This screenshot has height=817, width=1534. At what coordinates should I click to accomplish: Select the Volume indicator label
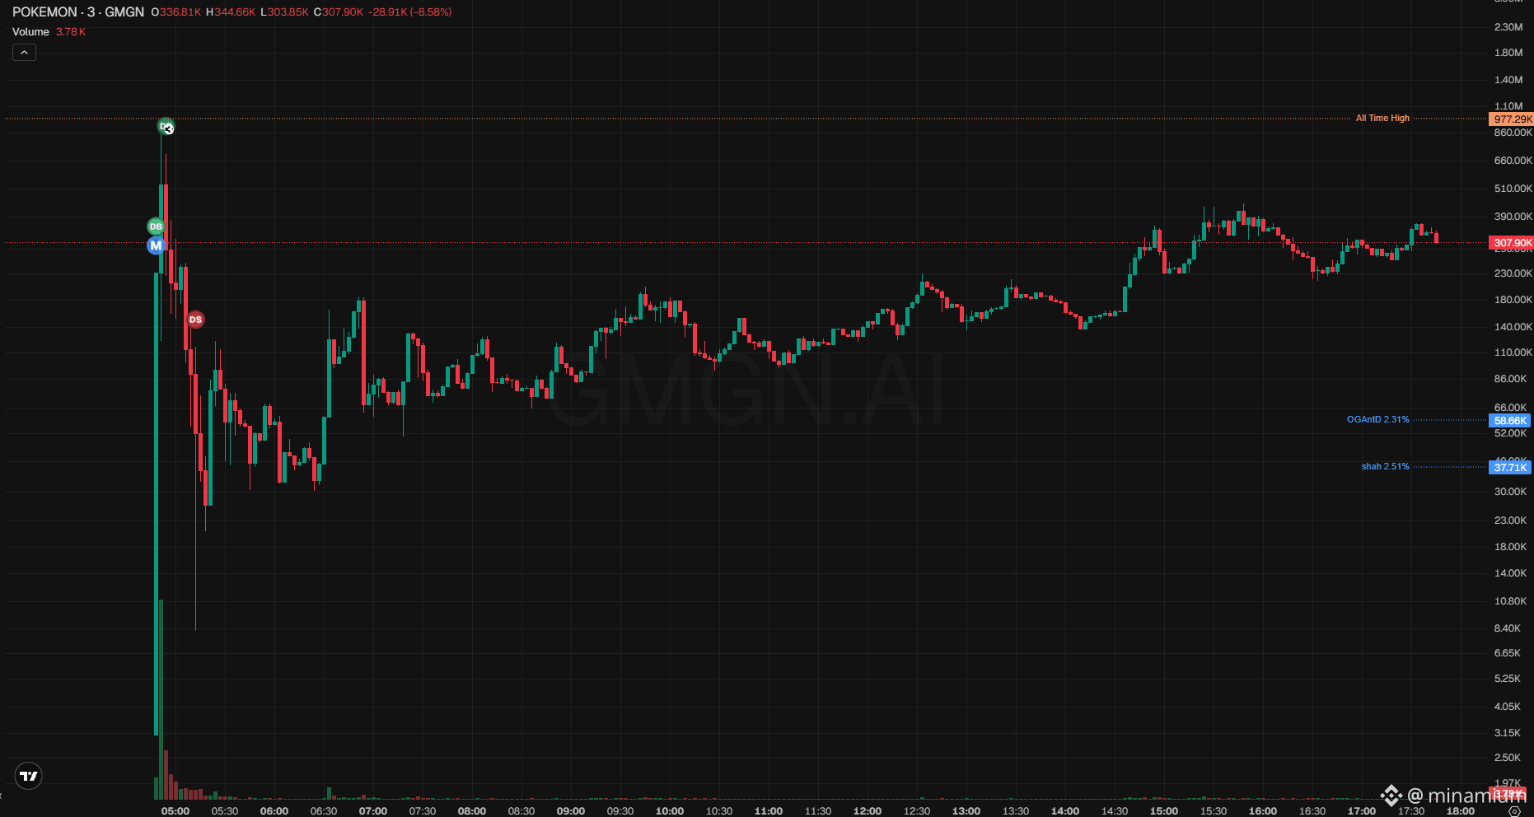point(30,32)
